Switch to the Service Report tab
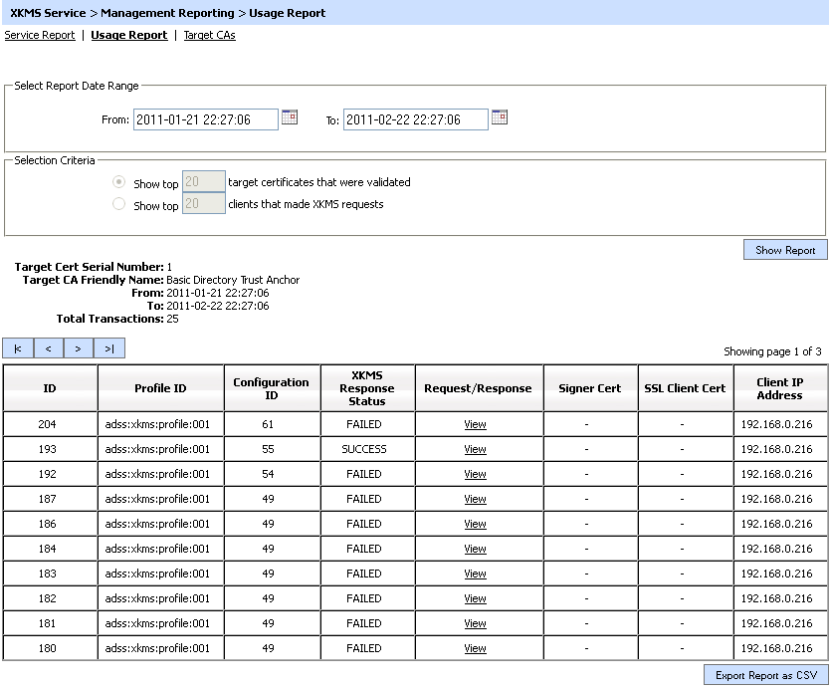 pos(40,36)
